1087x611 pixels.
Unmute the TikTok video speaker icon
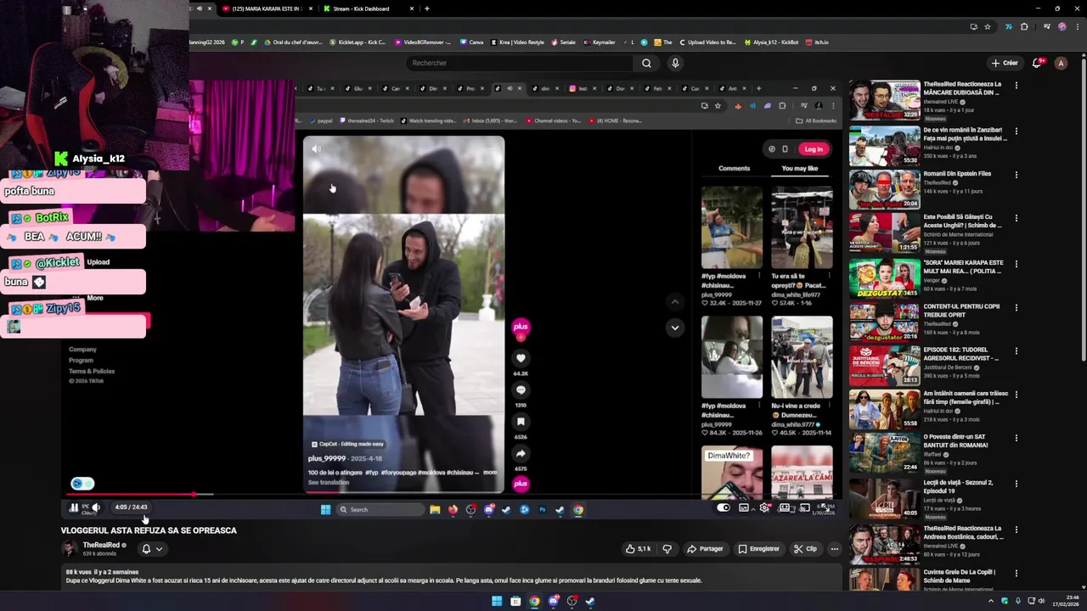pos(316,149)
